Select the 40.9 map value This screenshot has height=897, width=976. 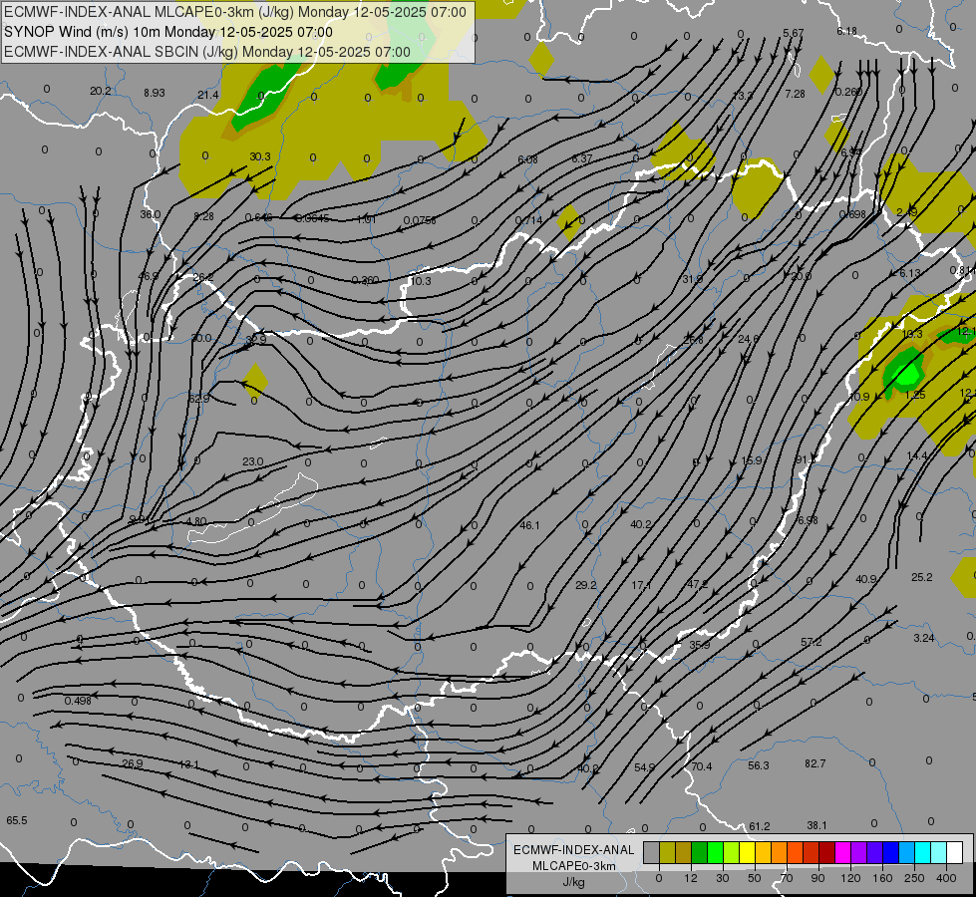click(865, 579)
